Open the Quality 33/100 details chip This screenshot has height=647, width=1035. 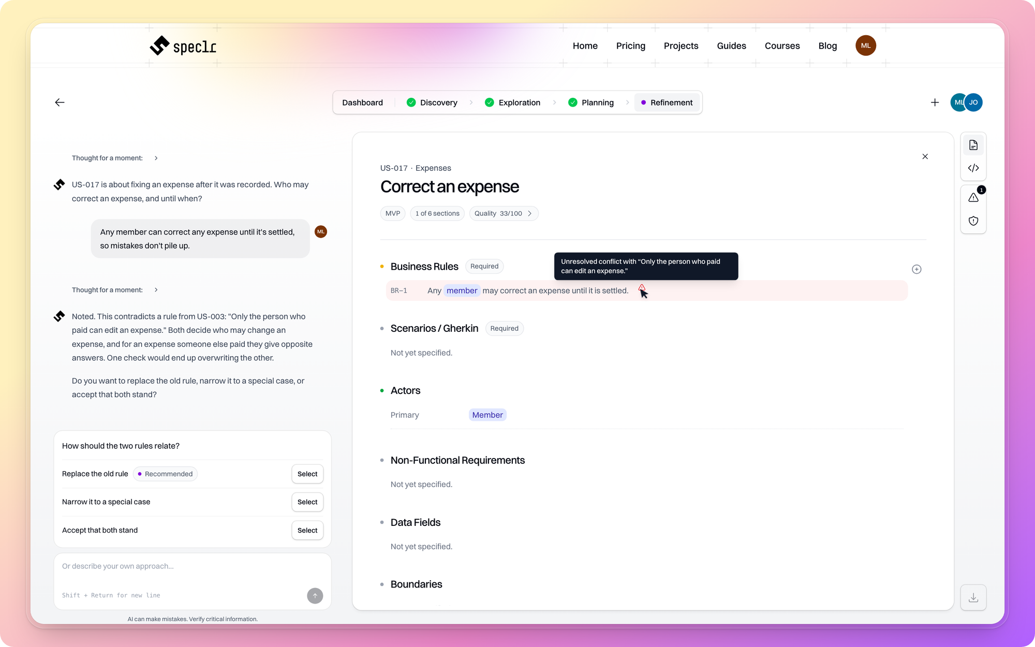pyautogui.click(x=504, y=213)
